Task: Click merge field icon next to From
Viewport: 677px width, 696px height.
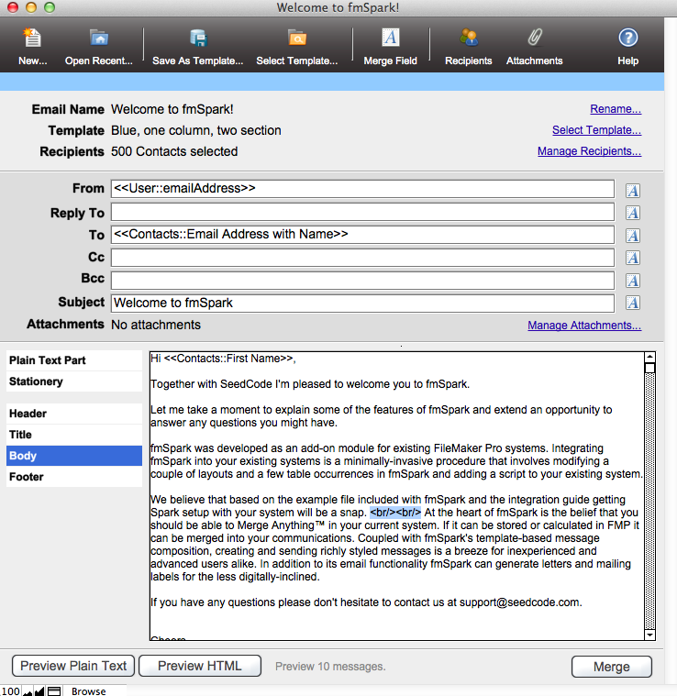Action: point(632,190)
